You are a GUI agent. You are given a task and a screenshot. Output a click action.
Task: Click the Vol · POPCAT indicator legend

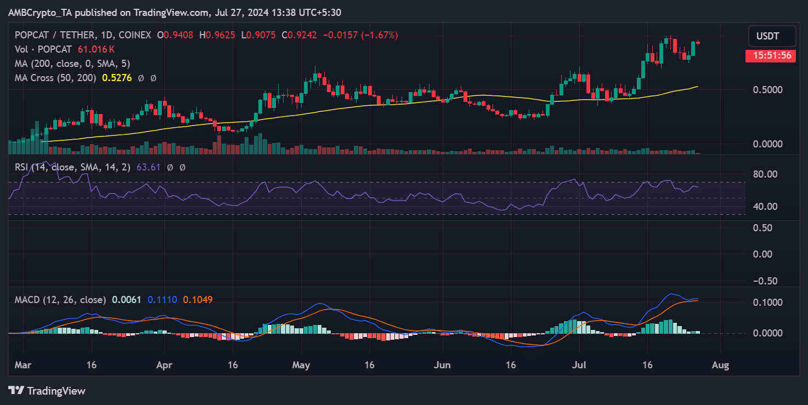[43, 49]
